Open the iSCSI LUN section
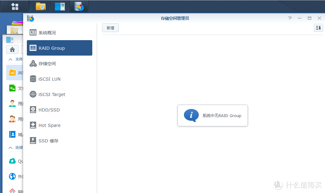The height and width of the screenshot is (193, 325). [60, 79]
